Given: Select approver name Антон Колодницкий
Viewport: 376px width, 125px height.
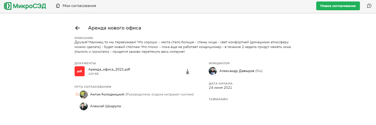Looking at the screenshot, I should (107, 94).
